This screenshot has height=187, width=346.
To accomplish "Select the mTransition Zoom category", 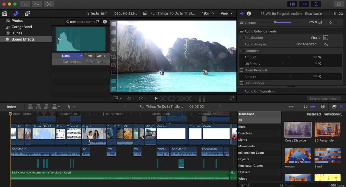I will pyautogui.click(x=251, y=153).
